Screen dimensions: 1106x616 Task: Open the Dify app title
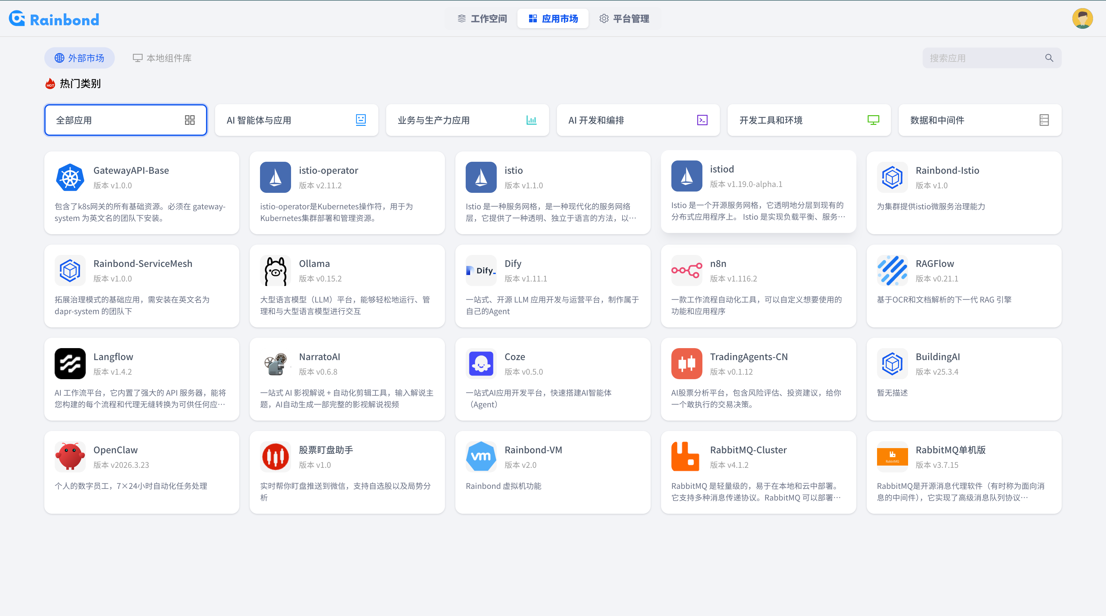(x=513, y=264)
